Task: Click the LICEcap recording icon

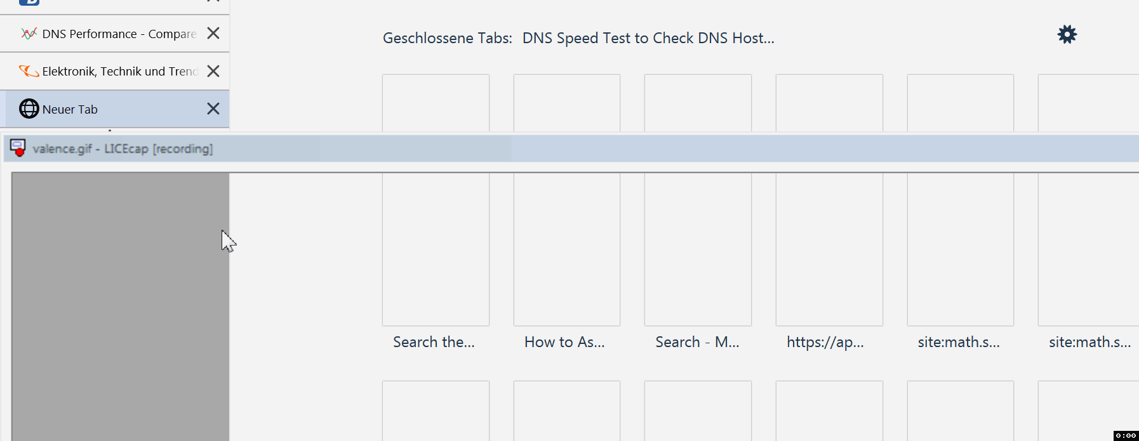Action: [x=18, y=148]
